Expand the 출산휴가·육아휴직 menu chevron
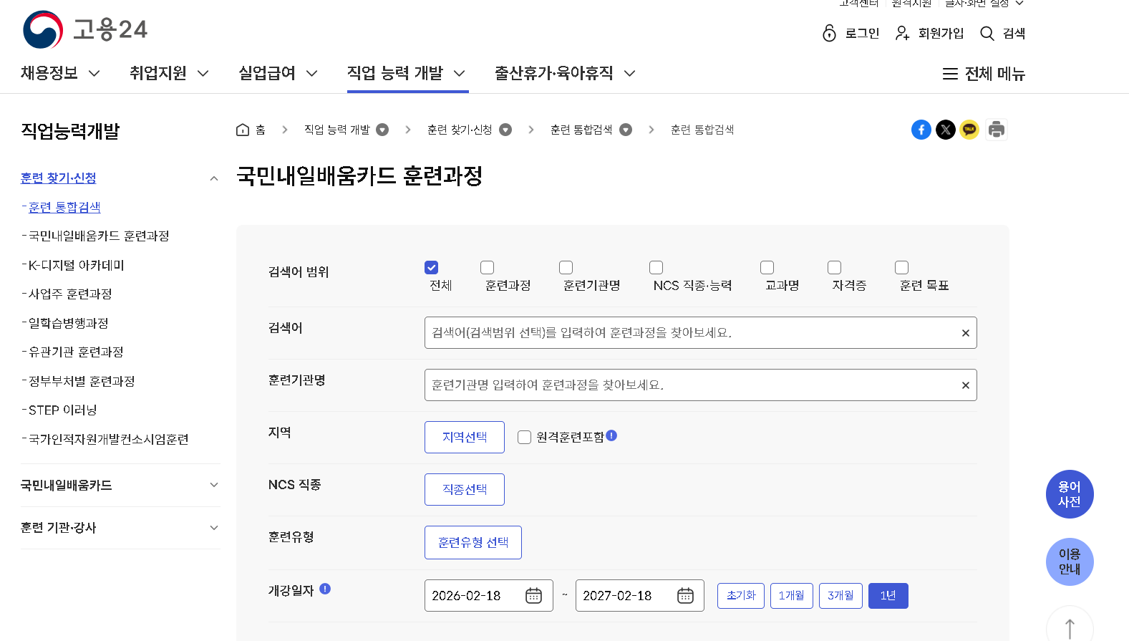This screenshot has width=1129, height=641. 629,73
